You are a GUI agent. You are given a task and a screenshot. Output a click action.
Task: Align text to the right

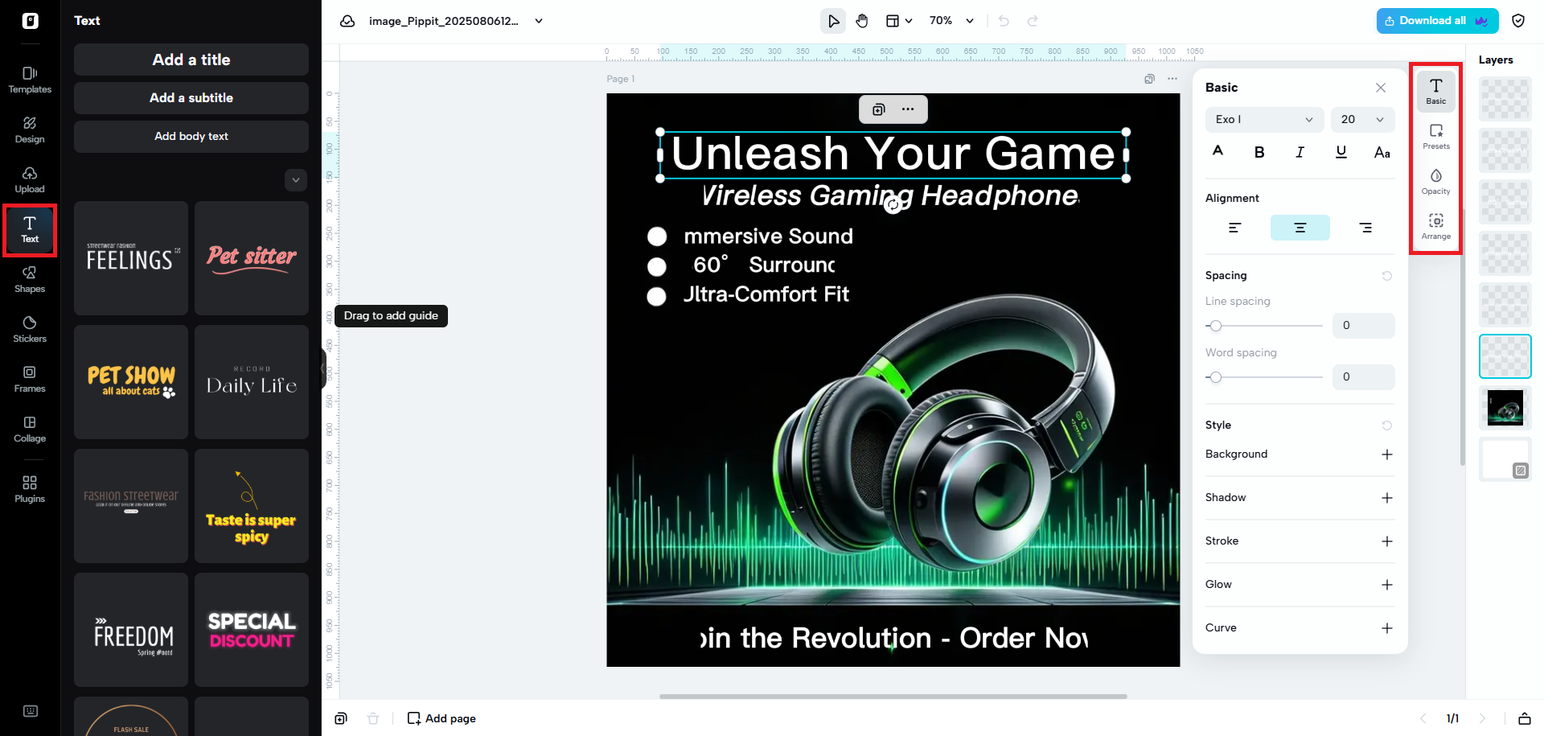1365,228
